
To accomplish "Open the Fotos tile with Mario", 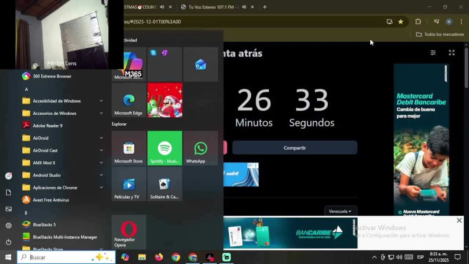I will pyautogui.click(x=165, y=100).
